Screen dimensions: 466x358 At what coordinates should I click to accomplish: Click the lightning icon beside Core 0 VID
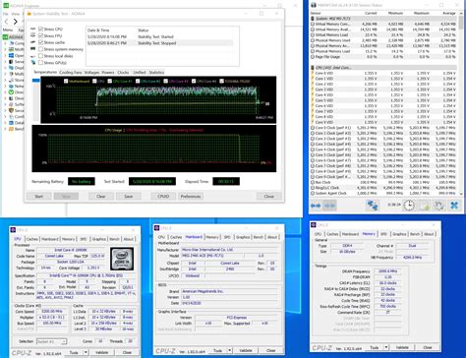coord(313,73)
